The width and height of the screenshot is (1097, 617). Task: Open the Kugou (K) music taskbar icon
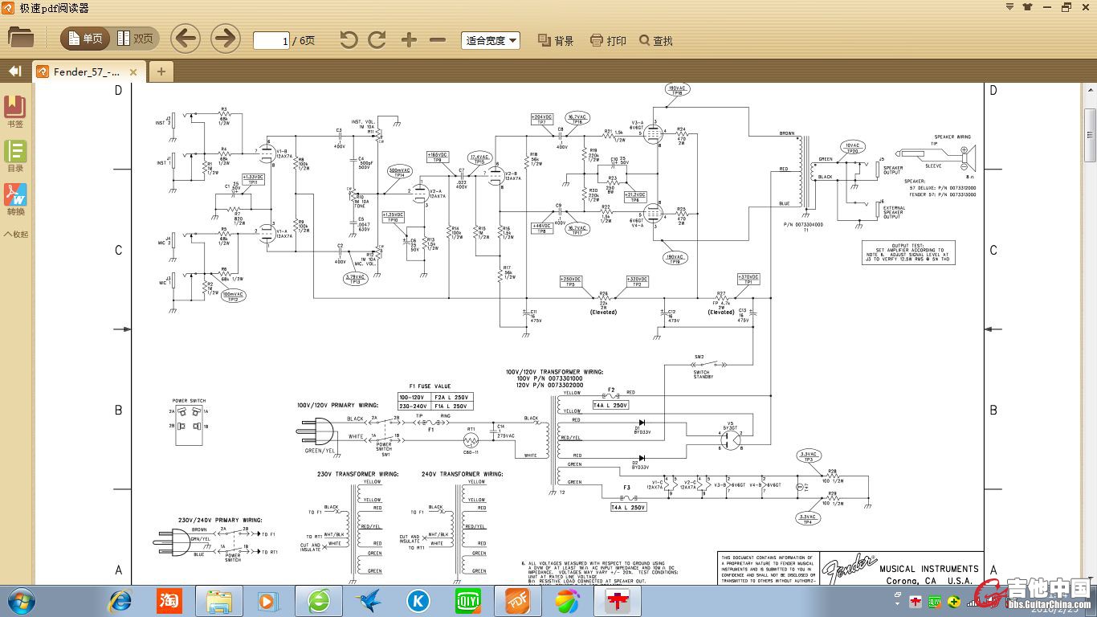click(418, 601)
